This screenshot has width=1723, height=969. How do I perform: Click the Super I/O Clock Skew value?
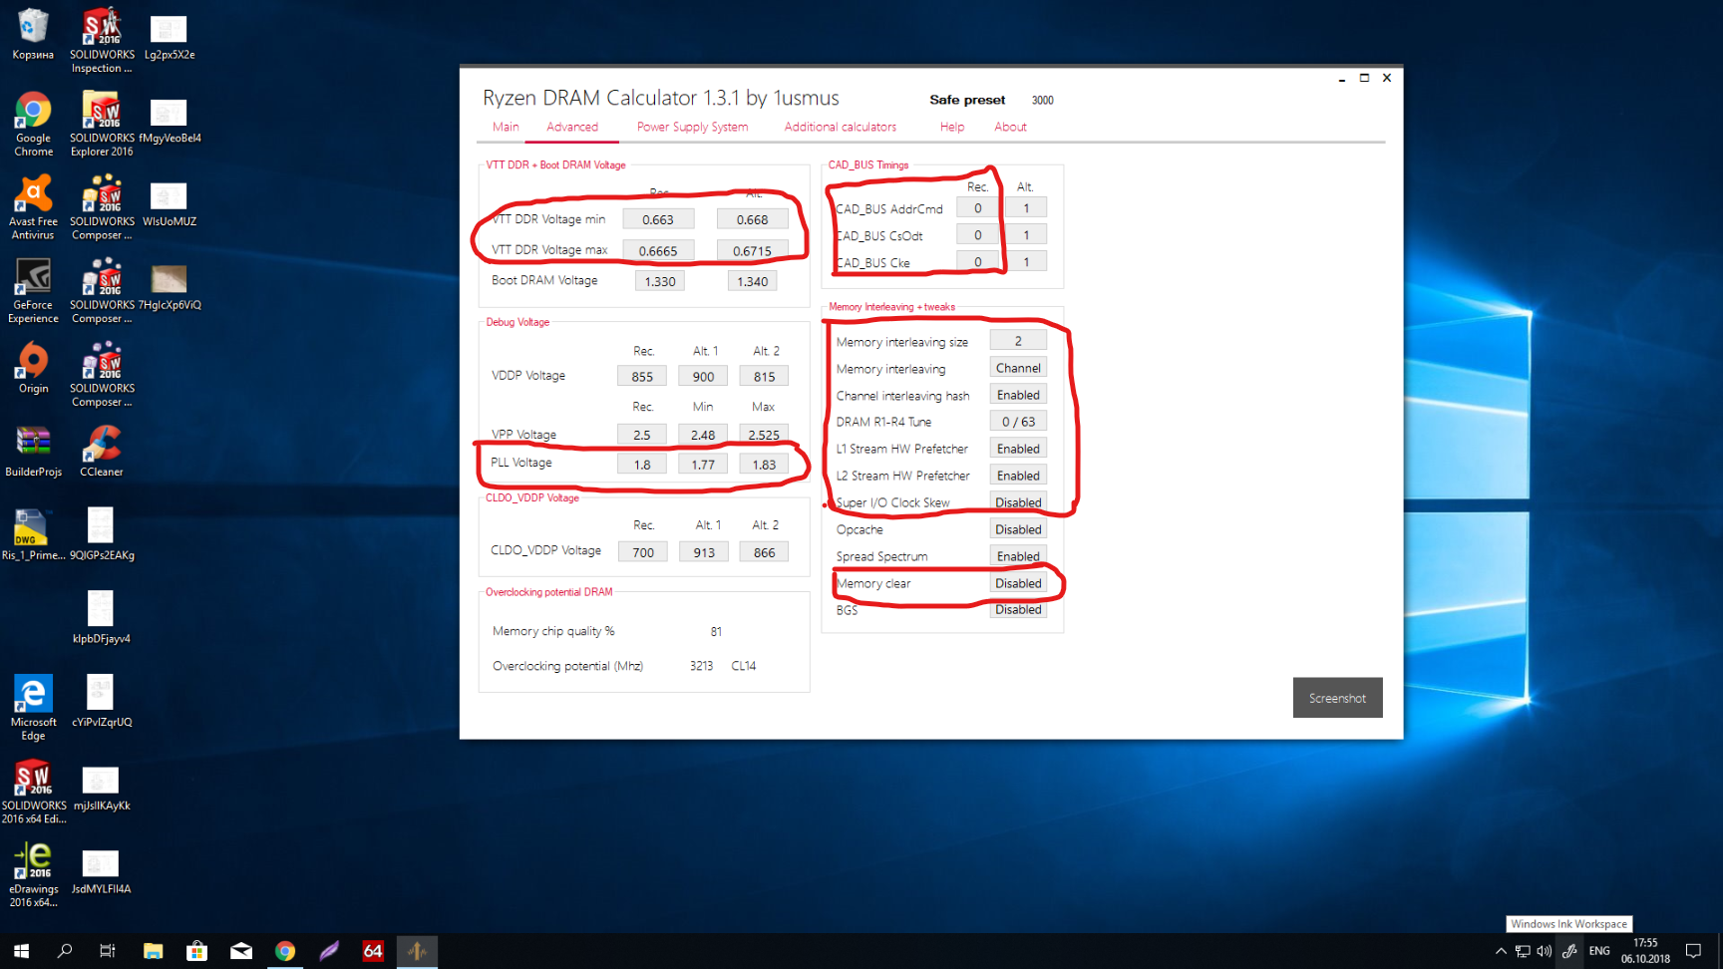1018,502
